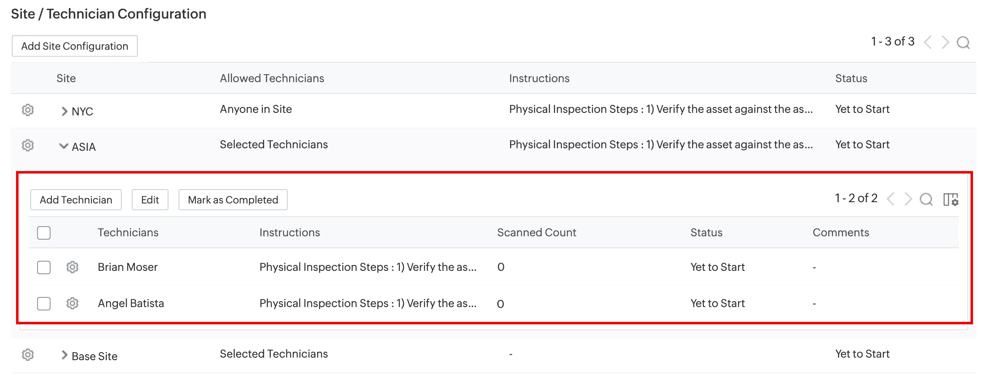
Task: Open settings gear for NYC site row
Action: [x=28, y=110]
